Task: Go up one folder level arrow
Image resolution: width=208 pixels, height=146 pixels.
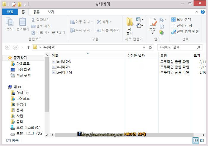Action: pos(29,47)
